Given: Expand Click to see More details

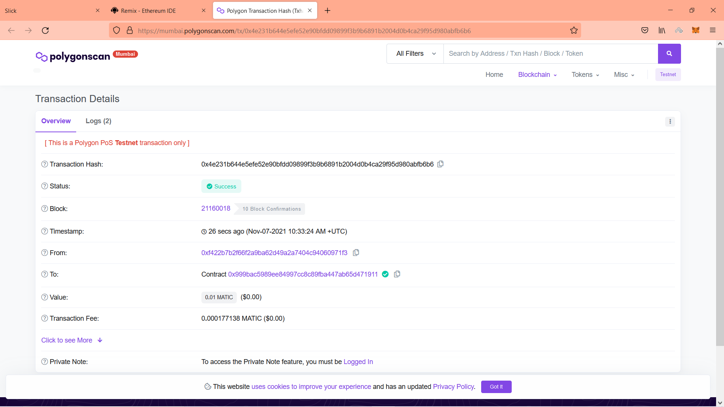Looking at the screenshot, I should (x=72, y=340).
